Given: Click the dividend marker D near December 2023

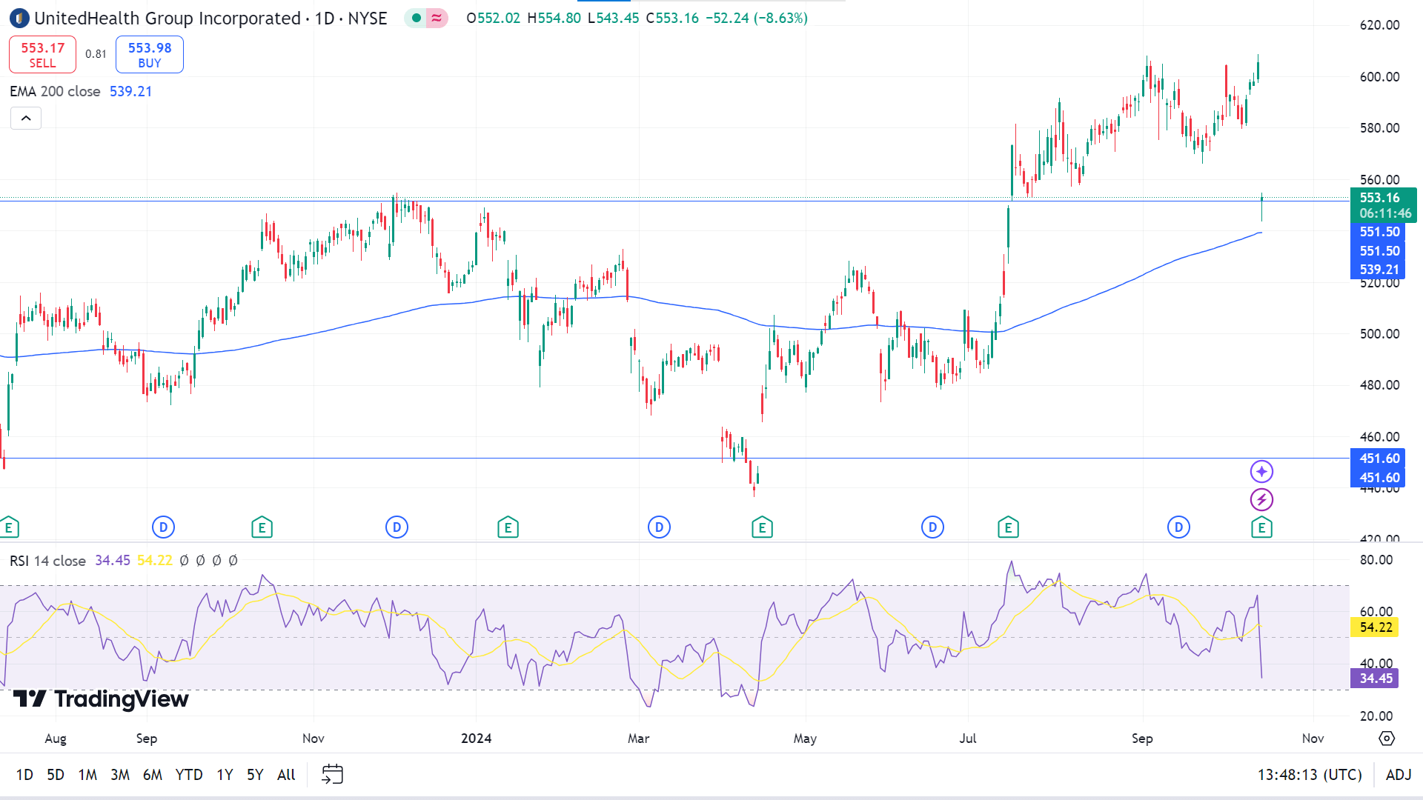Looking at the screenshot, I should pyautogui.click(x=397, y=527).
